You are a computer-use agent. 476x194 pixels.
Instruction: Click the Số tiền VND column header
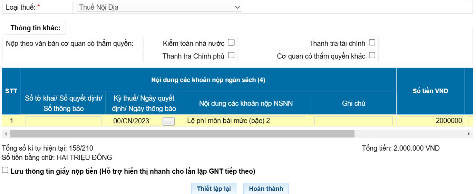click(x=430, y=91)
